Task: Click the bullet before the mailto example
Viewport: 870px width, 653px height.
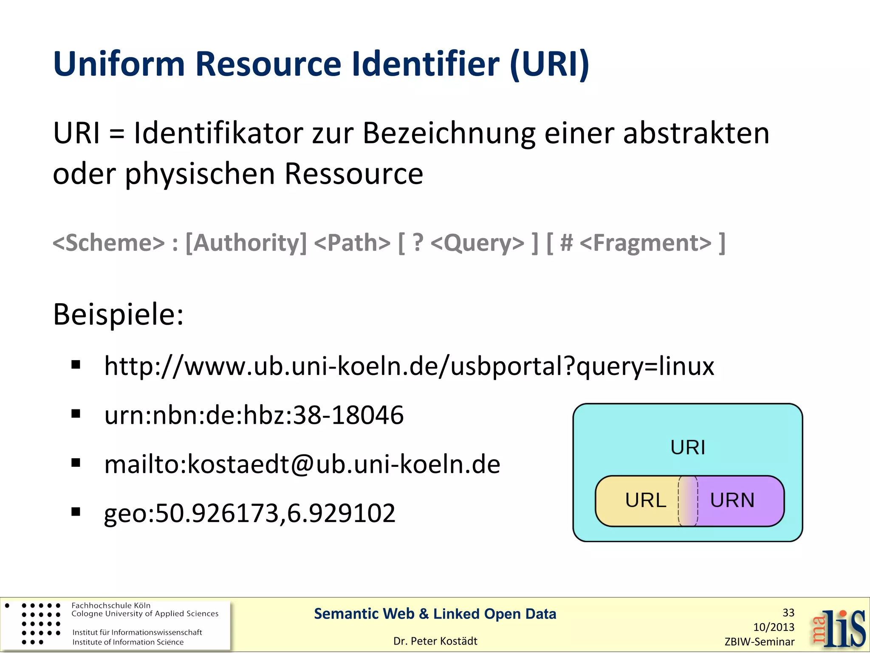Action: click(76, 463)
